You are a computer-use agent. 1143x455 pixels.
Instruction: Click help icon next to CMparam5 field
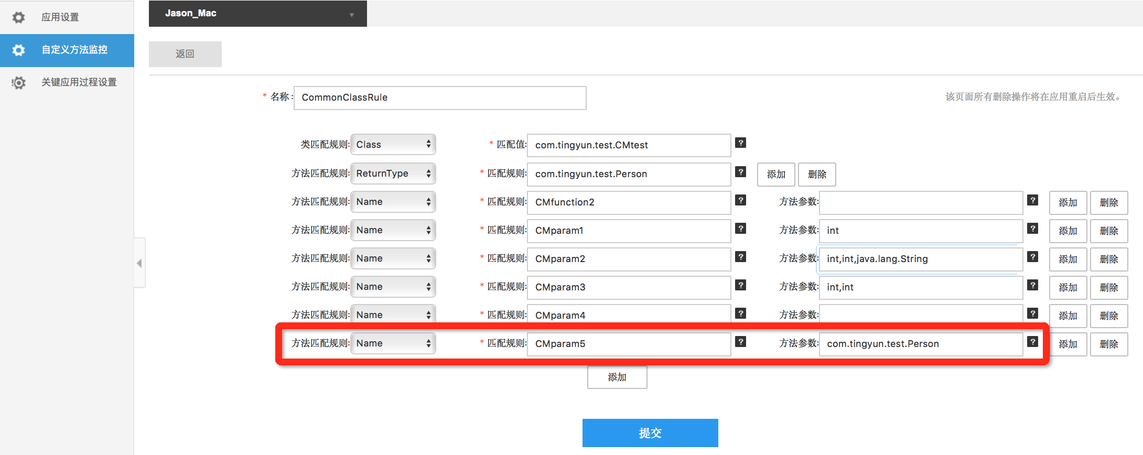740,342
